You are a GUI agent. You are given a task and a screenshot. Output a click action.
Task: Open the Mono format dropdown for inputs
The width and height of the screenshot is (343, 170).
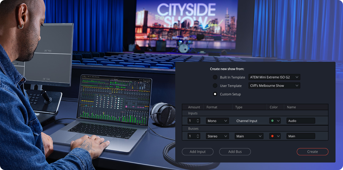(217, 121)
